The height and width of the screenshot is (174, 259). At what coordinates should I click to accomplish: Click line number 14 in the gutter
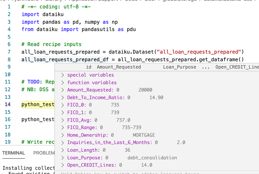coord(8,104)
